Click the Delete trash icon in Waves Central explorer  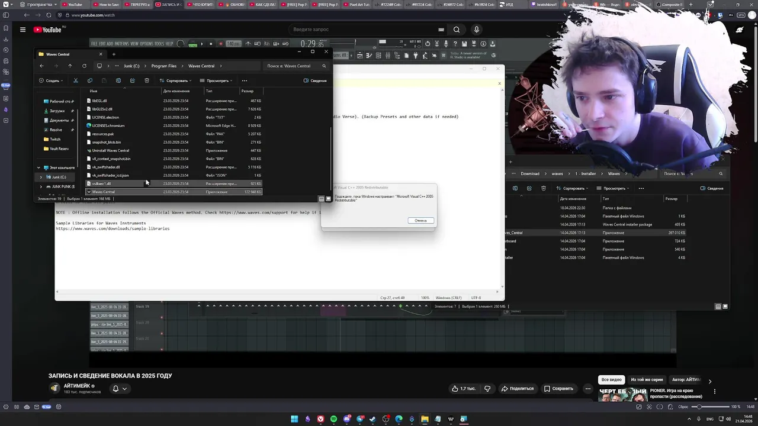point(146,80)
